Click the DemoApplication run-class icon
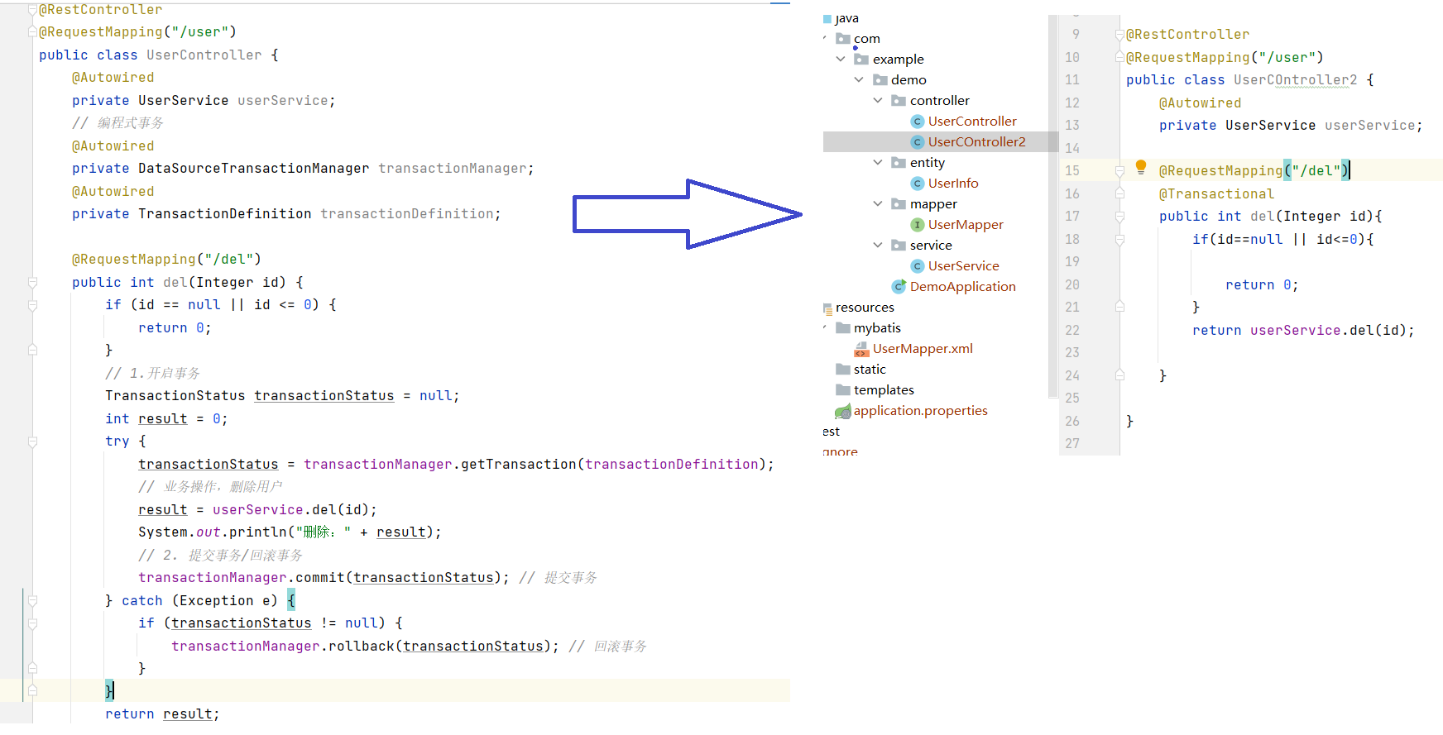Viewport: 1443px width, 735px height. [x=899, y=286]
